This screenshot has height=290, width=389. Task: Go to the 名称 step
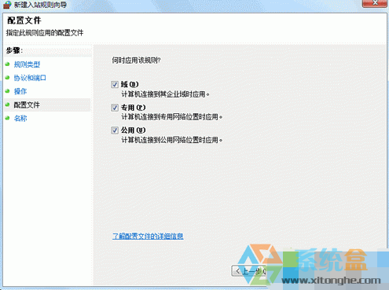click(20, 118)
